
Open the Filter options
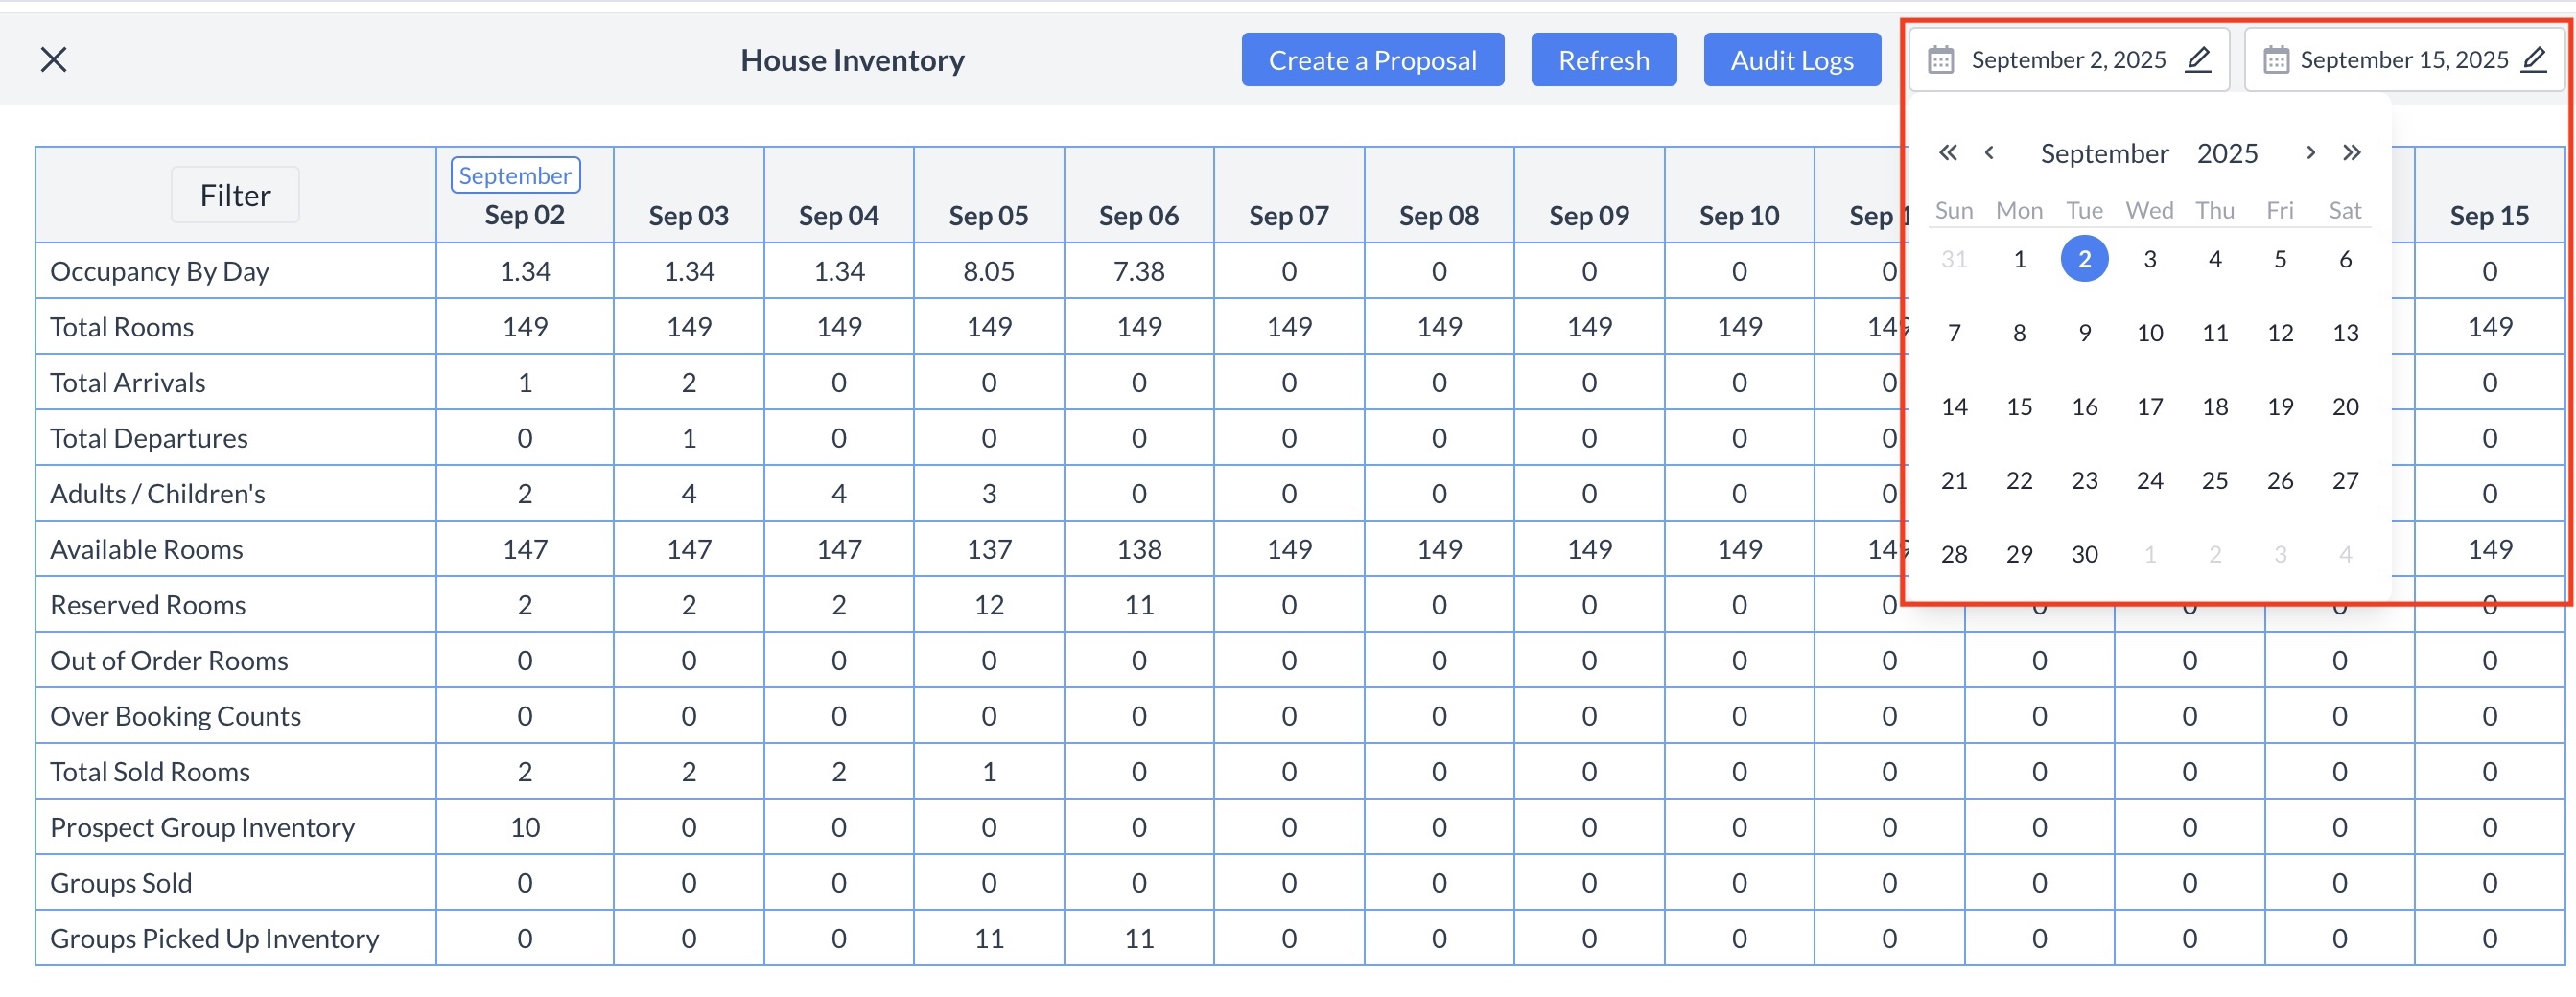(235, 195)
